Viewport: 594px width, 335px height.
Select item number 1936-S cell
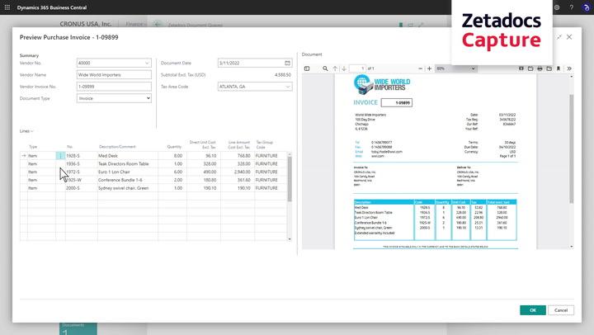coord(81,163)
